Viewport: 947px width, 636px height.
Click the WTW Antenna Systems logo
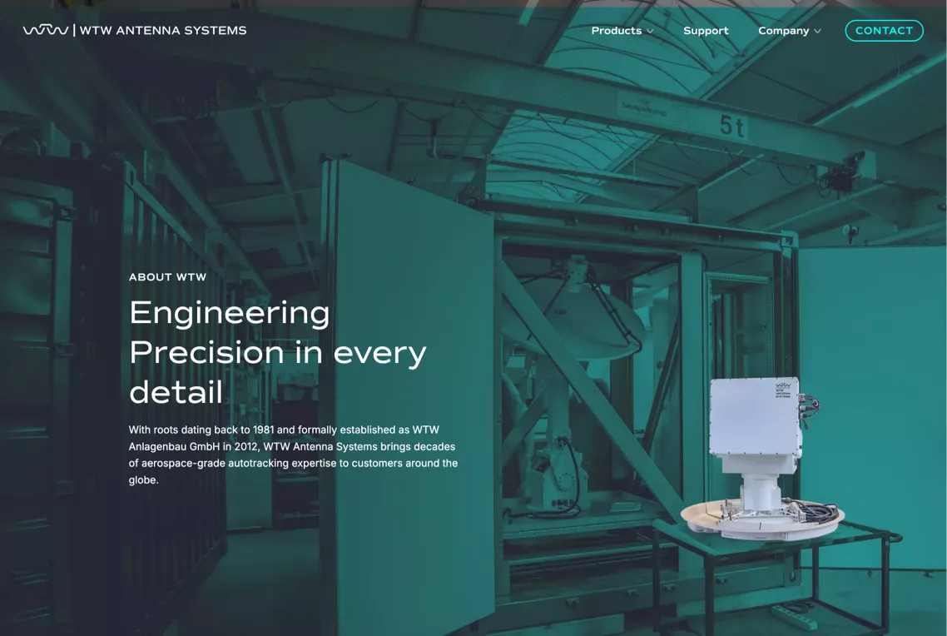pyautogui.click(x=134, y=30)
